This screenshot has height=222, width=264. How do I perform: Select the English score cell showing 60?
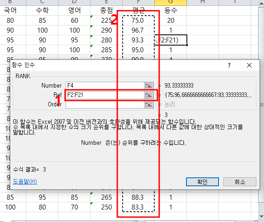tap(74, 21)
